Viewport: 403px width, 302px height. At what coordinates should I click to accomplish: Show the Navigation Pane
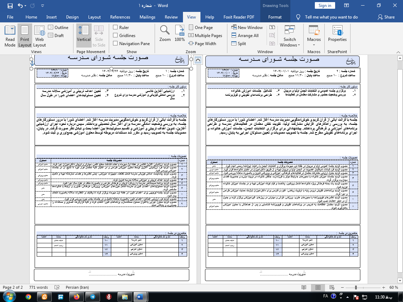(115, 43)
